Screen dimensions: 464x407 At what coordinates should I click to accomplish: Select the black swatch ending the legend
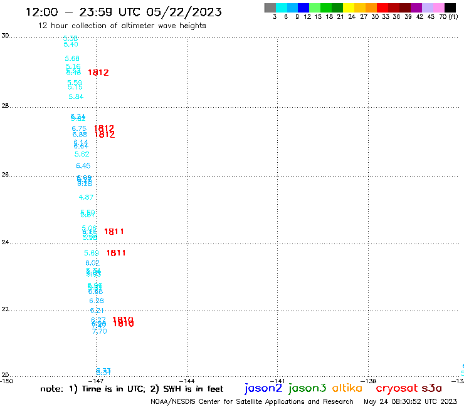tap(450, 8)
